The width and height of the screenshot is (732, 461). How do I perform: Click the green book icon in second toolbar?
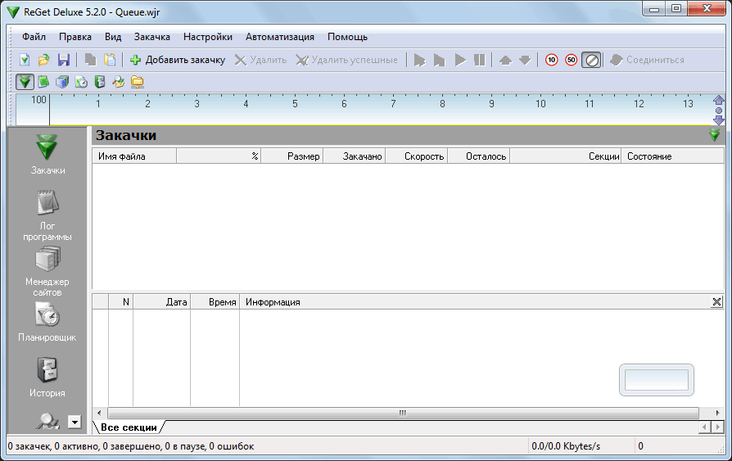click(43, 82)
